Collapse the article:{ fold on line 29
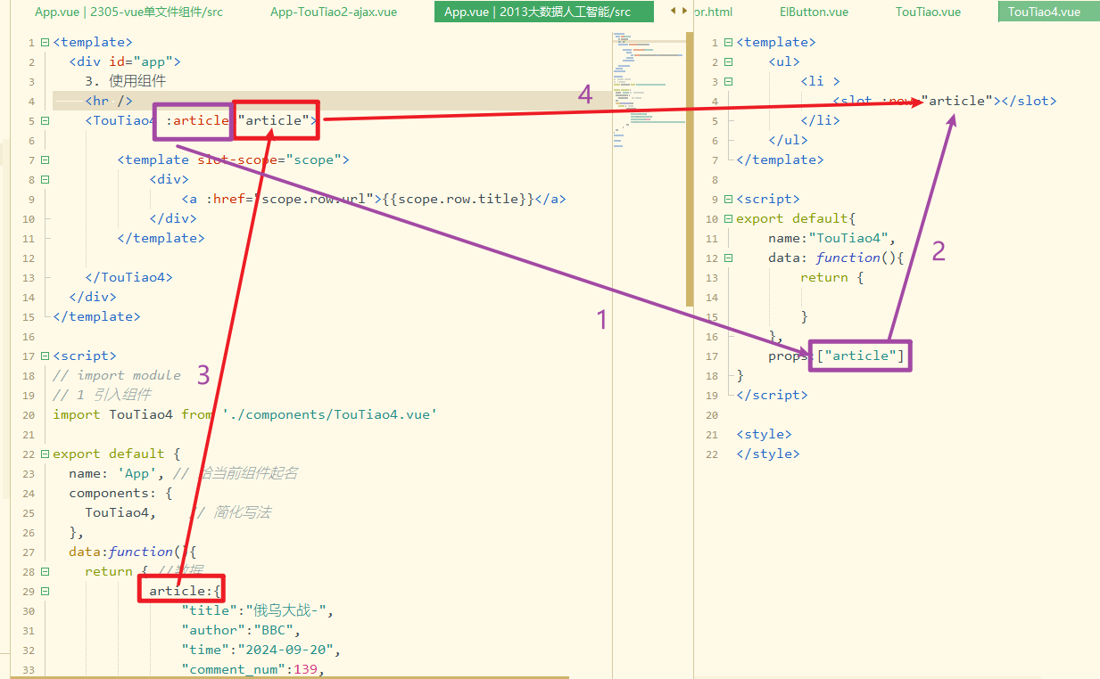This screenshot has height=679, width=1100. click(45, 592)
